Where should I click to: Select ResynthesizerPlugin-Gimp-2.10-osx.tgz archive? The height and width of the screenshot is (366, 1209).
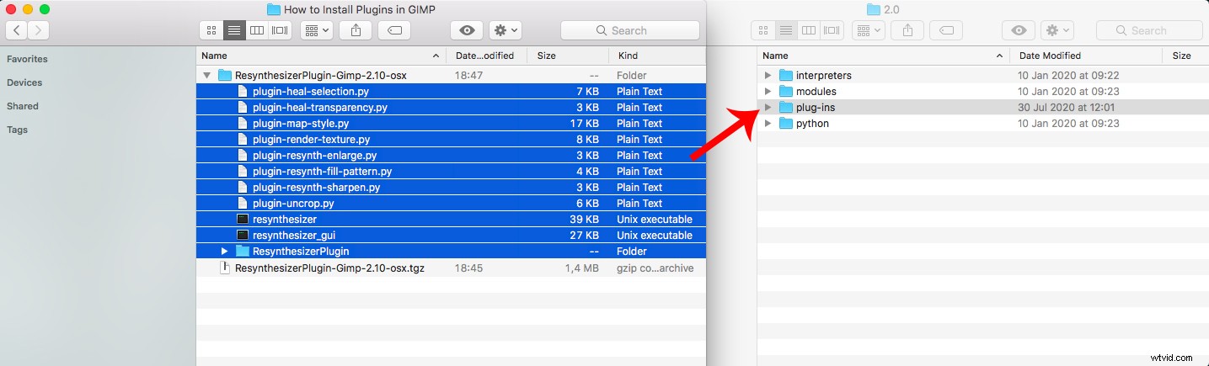coord(451,268)
